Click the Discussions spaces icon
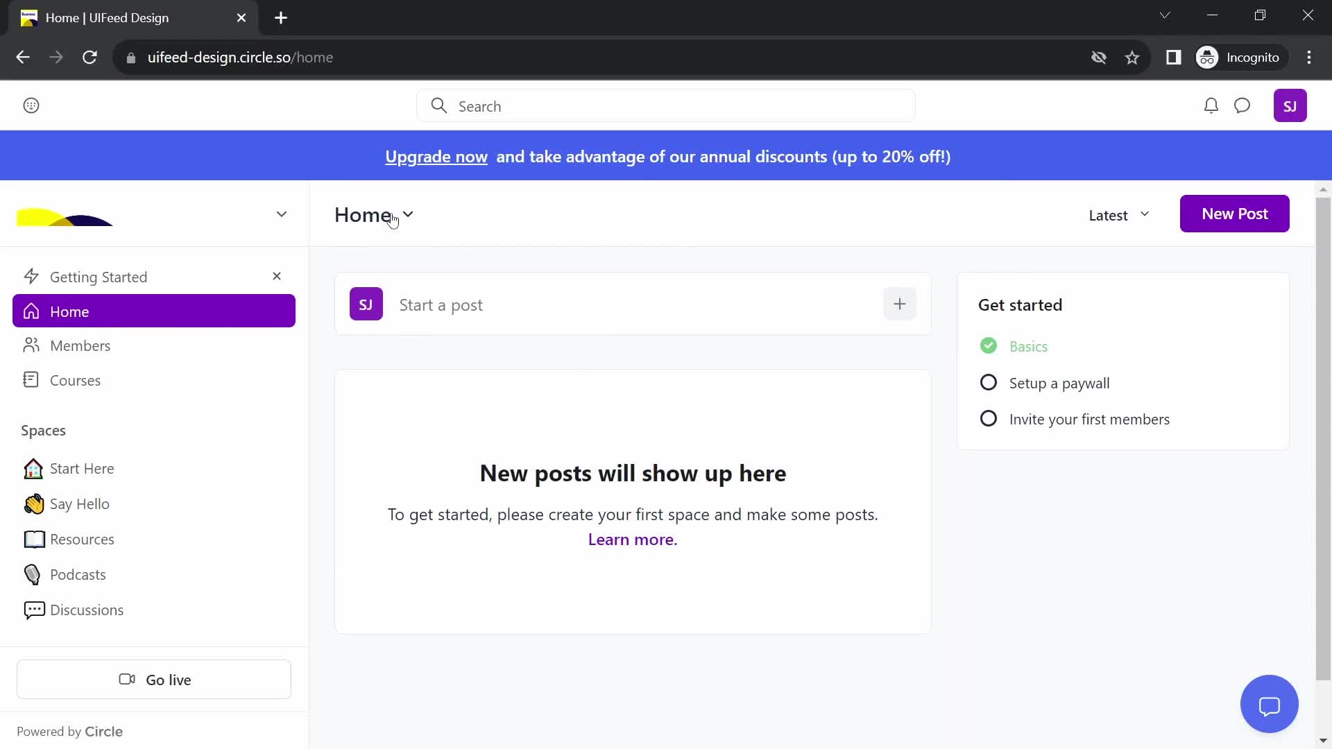The width and height of the screenshot is (1332, 749). (34, 609)
